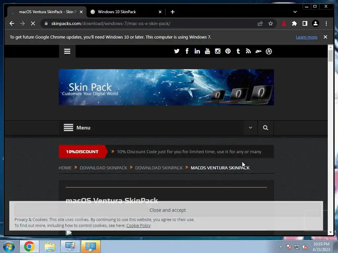The width and height of the screenshot is (338, 253).
Task: Open the Windows Start button
Action: click(9, 246)
